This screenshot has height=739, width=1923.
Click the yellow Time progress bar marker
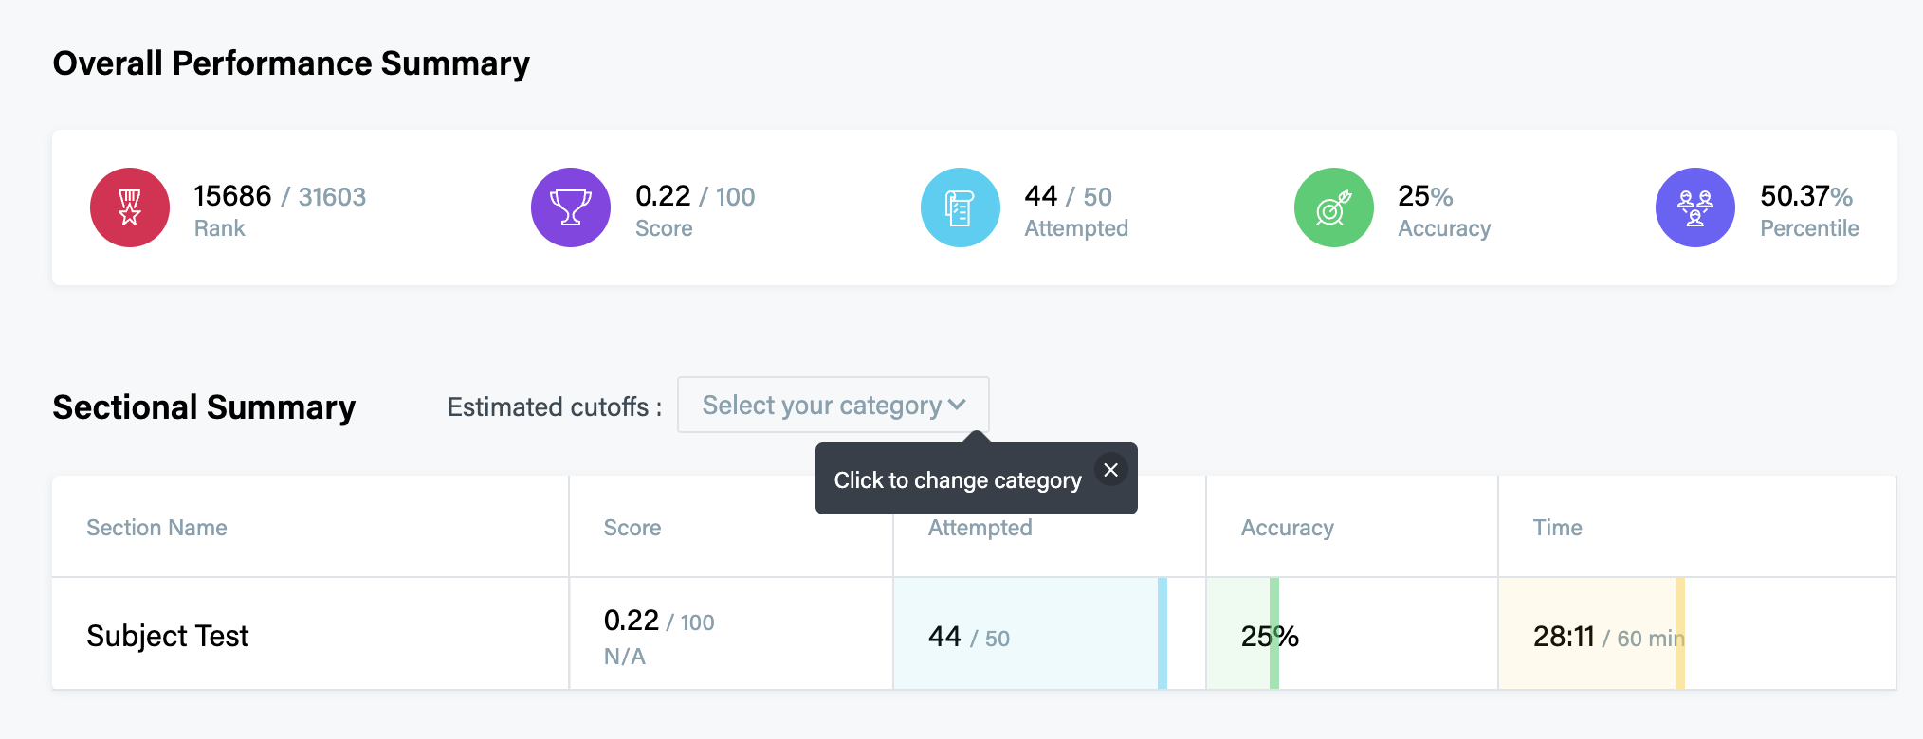1679,633
